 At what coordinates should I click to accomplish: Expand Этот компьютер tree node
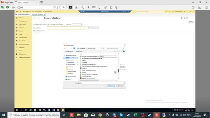(64, 77)
